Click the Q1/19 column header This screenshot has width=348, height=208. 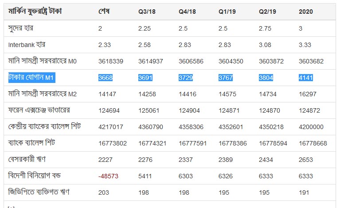point(227,12)
